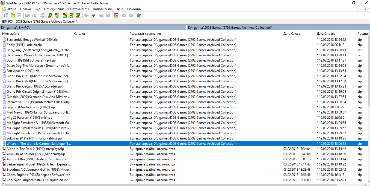Click the Copy All Right icon

(x=124, y=16)
